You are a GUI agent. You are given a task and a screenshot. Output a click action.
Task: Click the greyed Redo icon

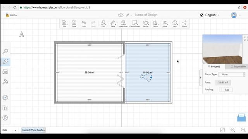pos(93,24)
